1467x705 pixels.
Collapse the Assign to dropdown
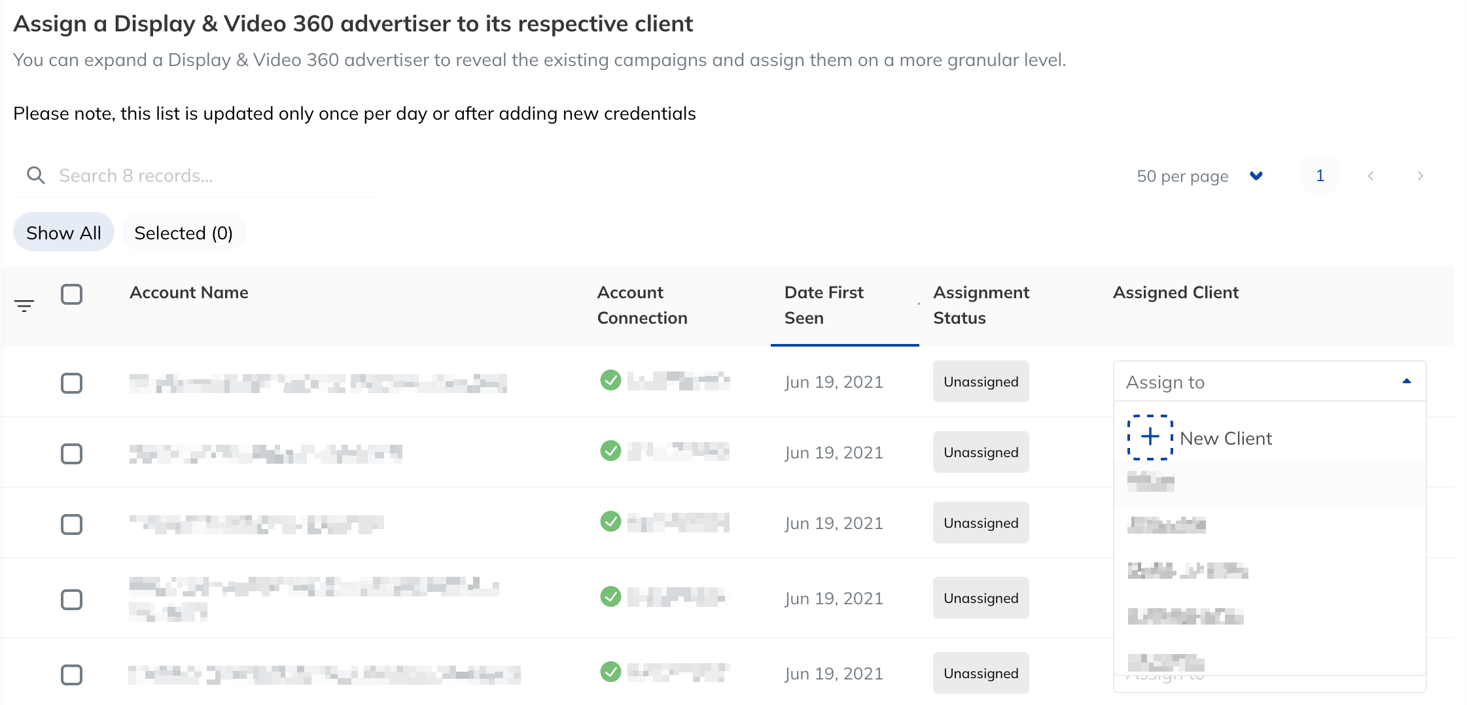(x=1269, y=381)
